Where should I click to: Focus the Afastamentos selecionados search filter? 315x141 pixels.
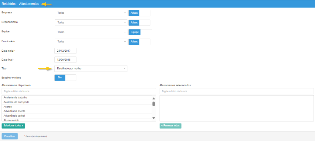coord(236,91)
